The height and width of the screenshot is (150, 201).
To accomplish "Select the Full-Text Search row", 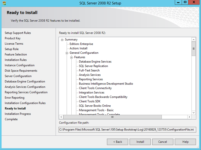I will (89, 70).
